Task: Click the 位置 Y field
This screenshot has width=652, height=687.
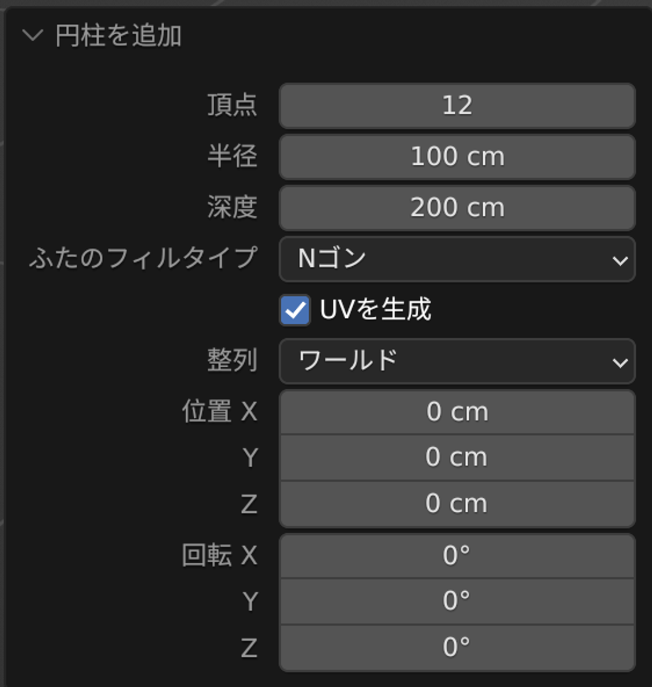Action: [457, 457]
